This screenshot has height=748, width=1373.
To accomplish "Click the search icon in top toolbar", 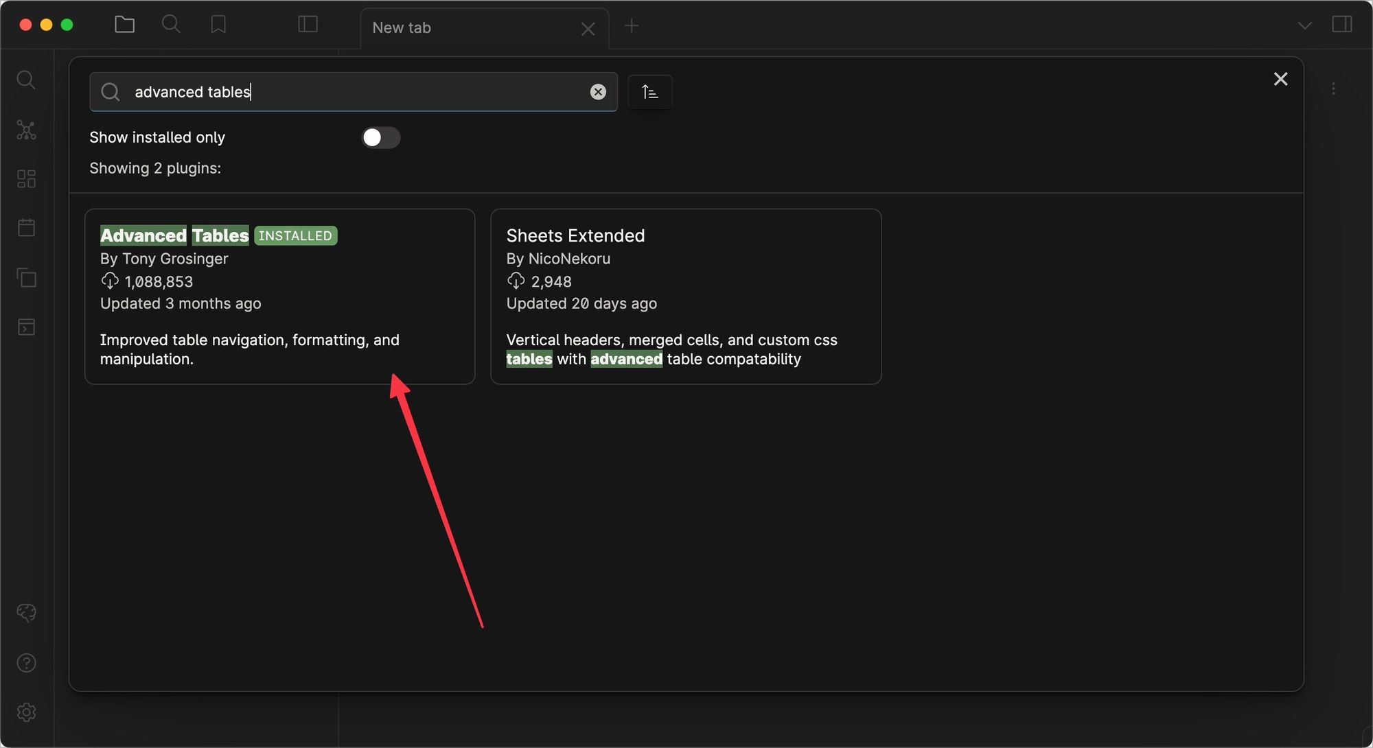I will 171,25.
